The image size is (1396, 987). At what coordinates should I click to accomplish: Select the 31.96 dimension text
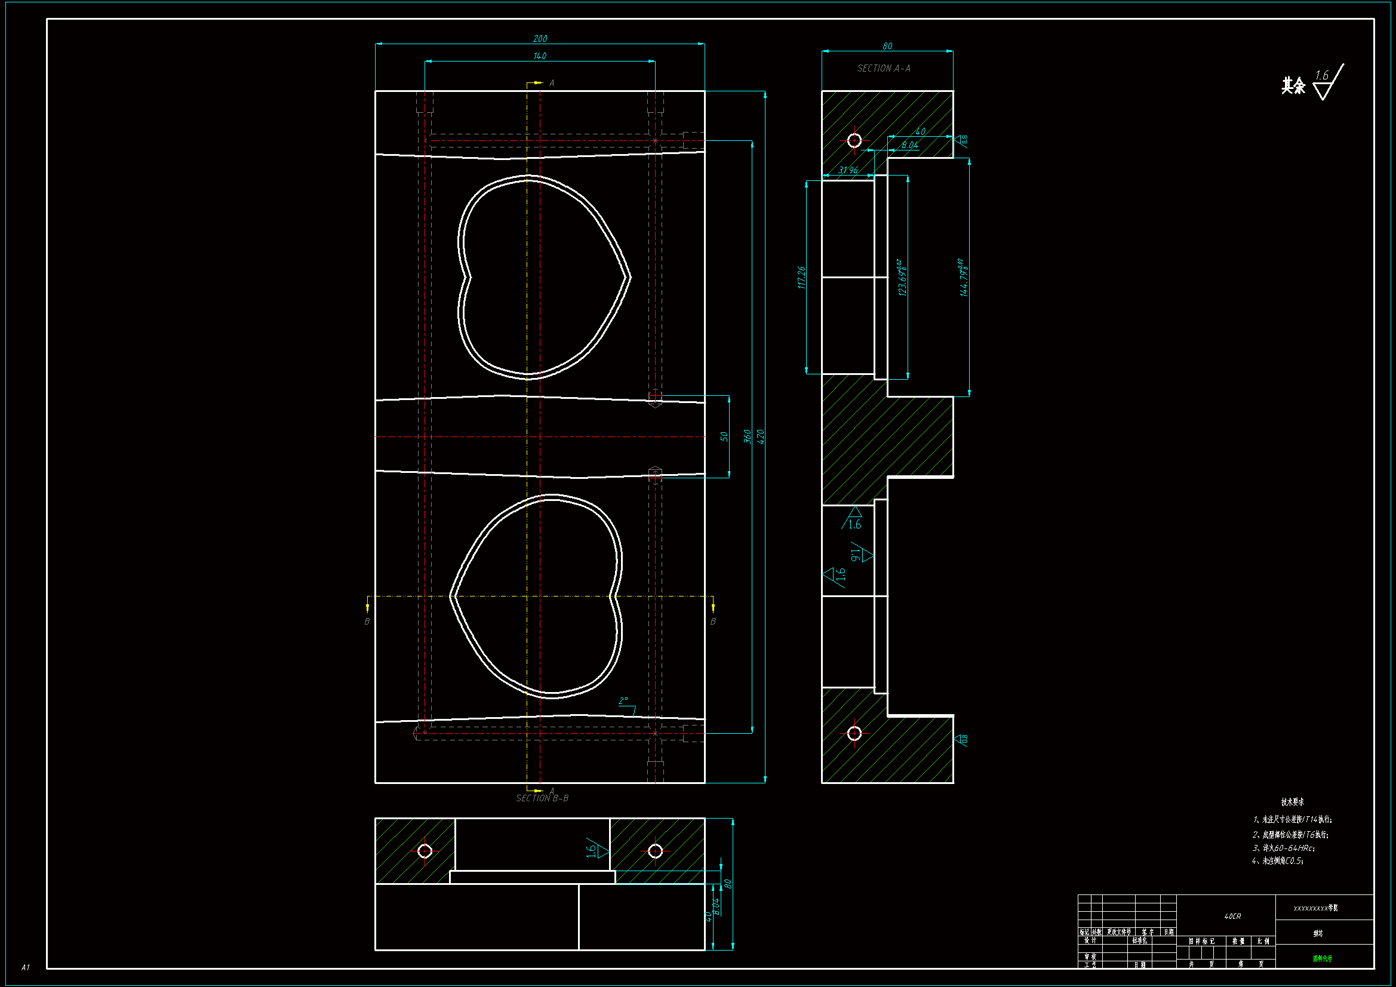(x=848, y=170)
